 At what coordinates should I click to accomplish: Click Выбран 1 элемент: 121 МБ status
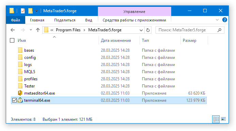(x=68, y=119)
